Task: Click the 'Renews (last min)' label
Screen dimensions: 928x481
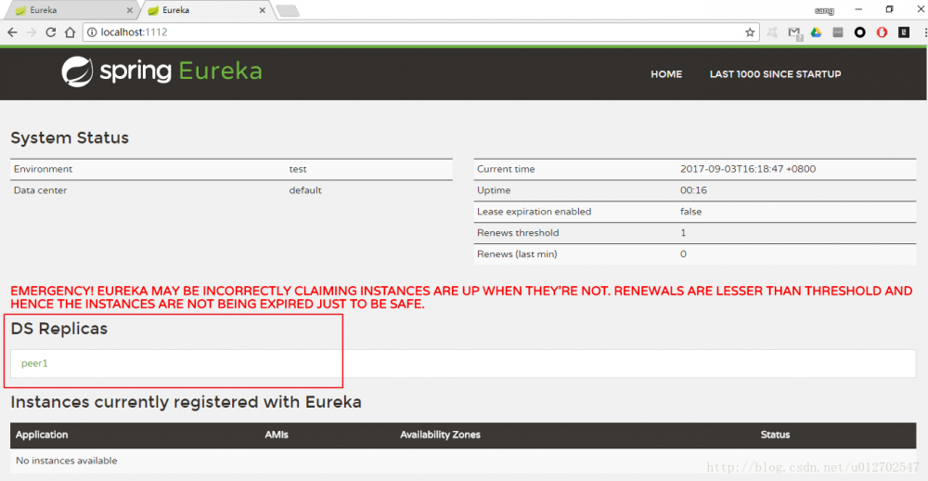Action: coord(517,254)
